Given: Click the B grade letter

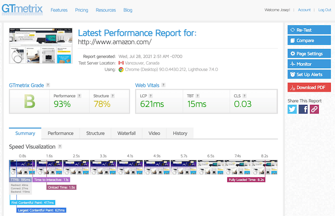Looking at the screenshot, I should [x=30, y=101].
